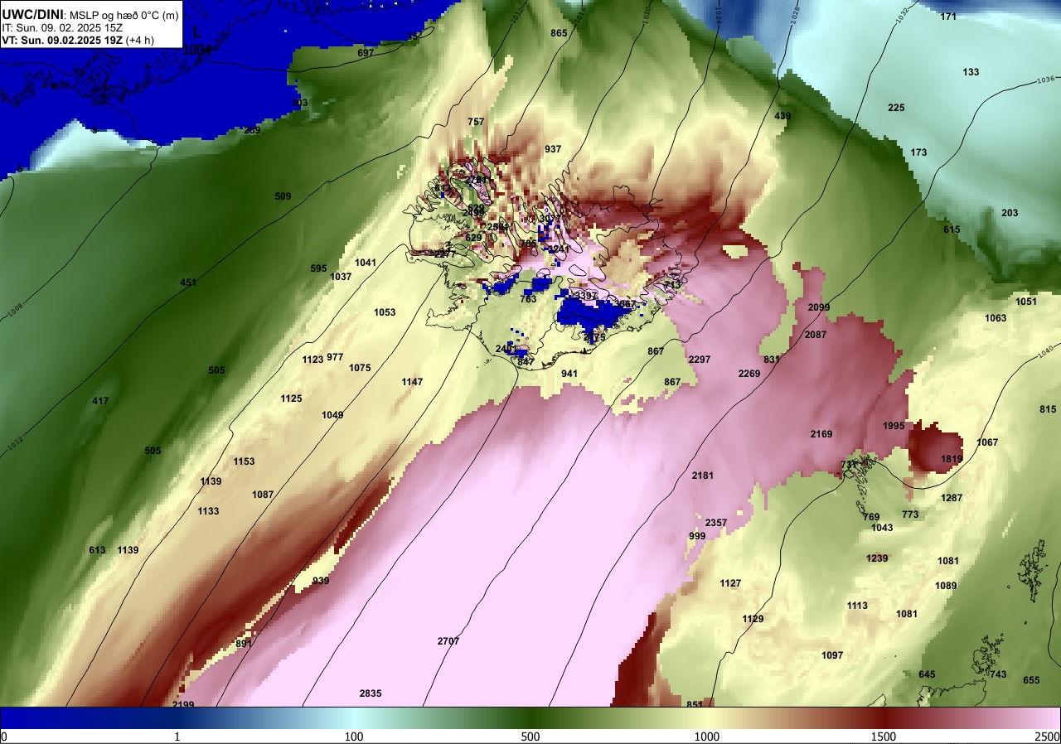Click the 100 label on the color scale
This screenshot has width=1061, height=744.
coord(354,737)
